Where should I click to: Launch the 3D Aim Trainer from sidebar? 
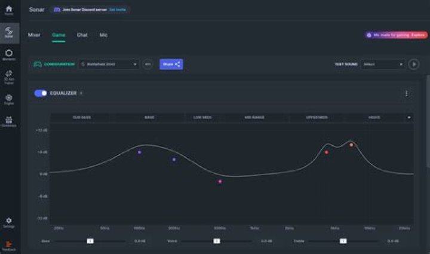(x=9, y=77)
